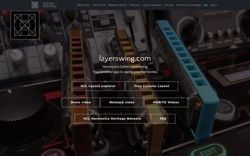Viewport: 250px width, 156px height.
Task: Open Layout explorer nav item
Action: coord(152,5)
